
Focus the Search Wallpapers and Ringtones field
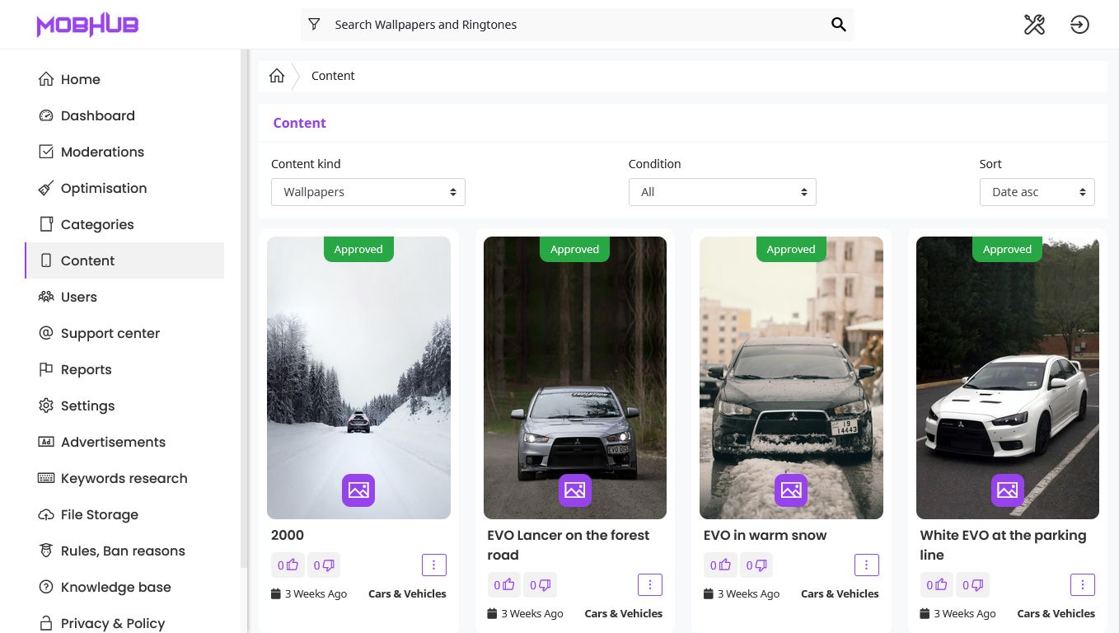[577, 25]
